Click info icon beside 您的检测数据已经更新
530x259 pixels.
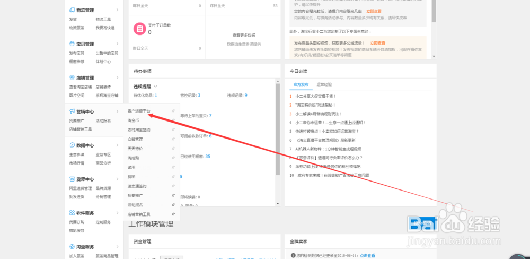click(x=293, y=256)
